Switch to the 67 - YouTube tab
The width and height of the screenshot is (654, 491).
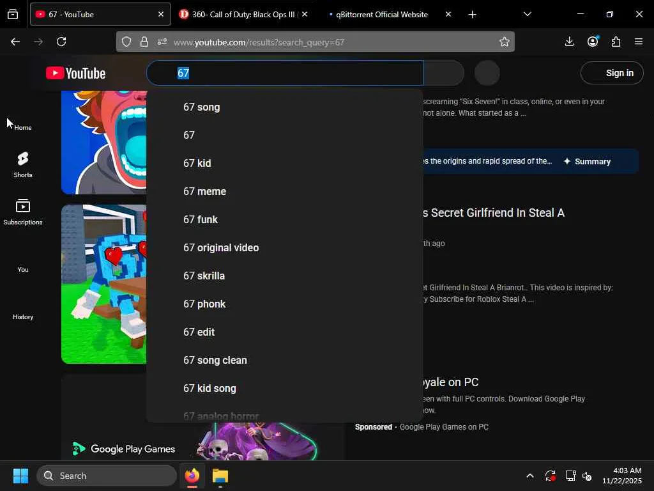point(100,15)
